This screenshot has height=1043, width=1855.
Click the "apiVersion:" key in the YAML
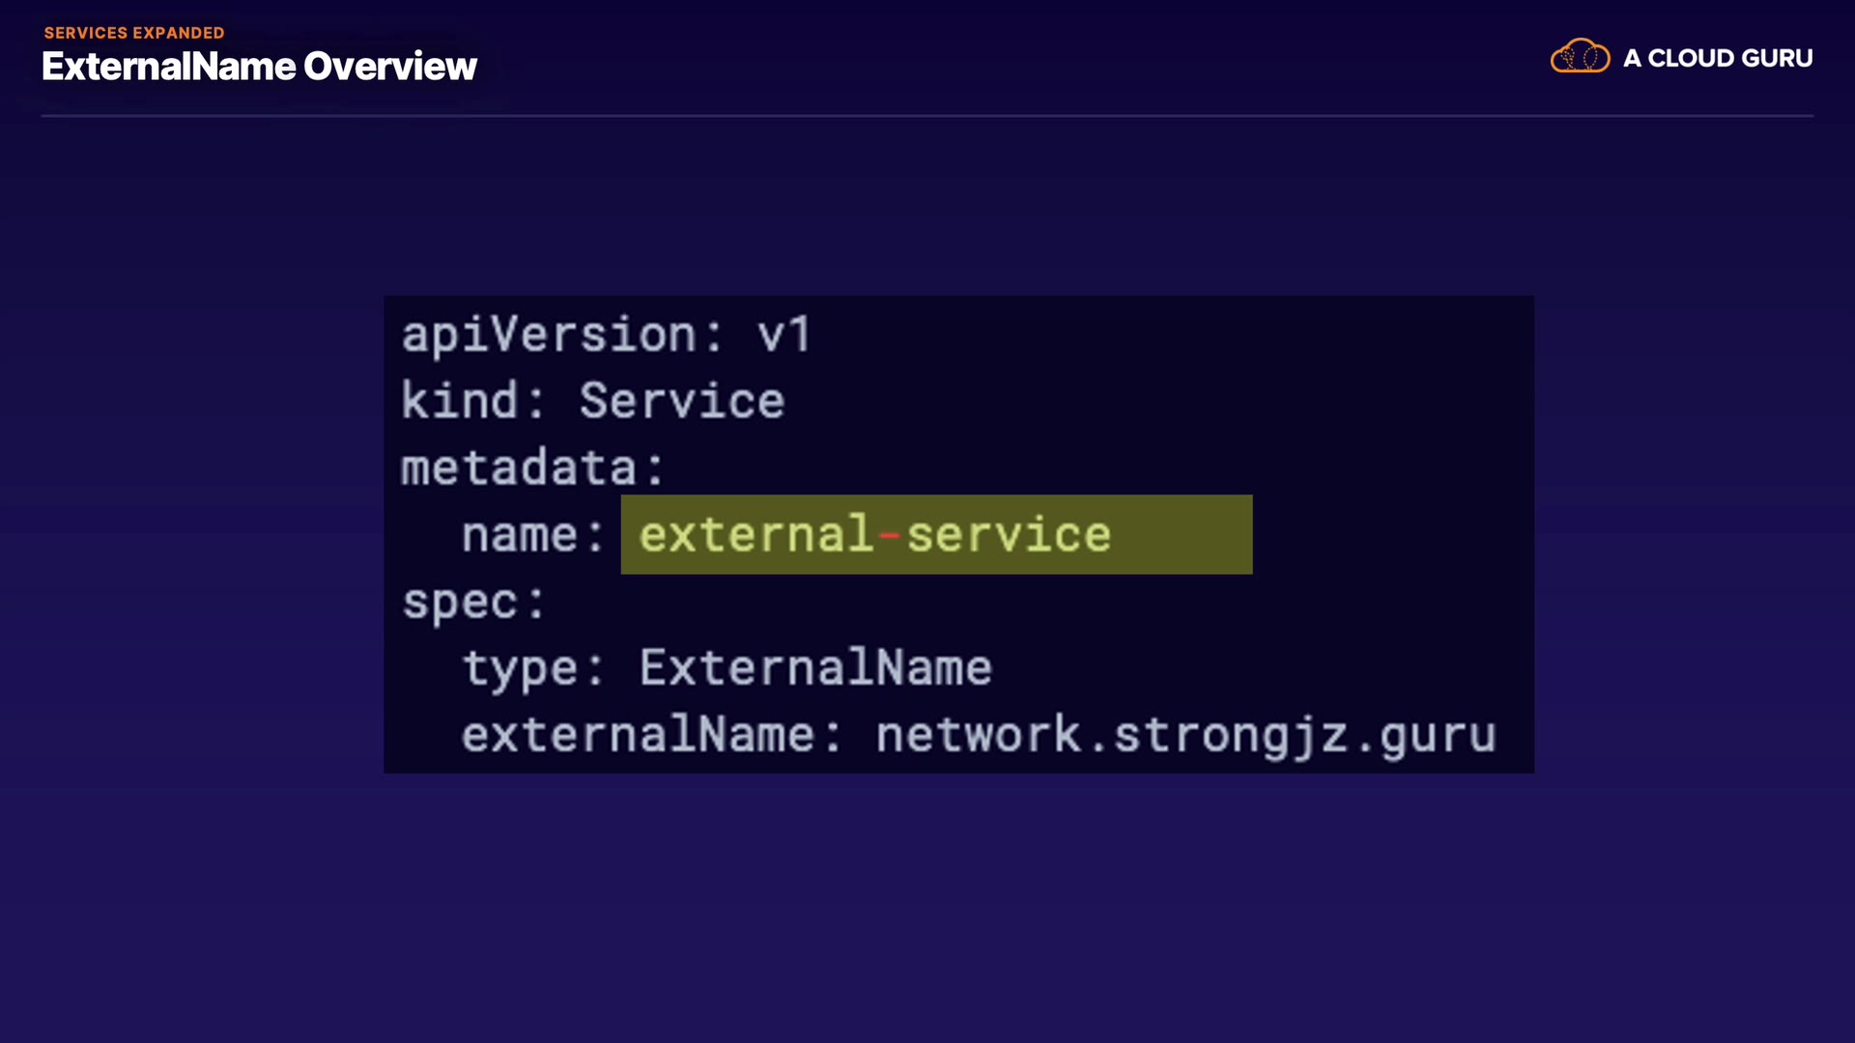(562, 335)
